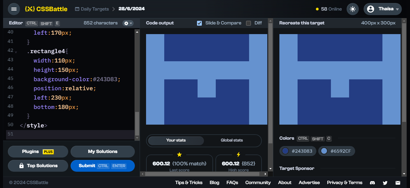
Task: Collapse the rectangle4 code block
Action: click(x=16, y=52)
